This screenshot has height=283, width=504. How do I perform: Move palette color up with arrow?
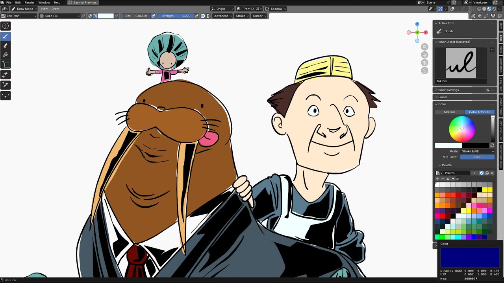tap(448, 179)
